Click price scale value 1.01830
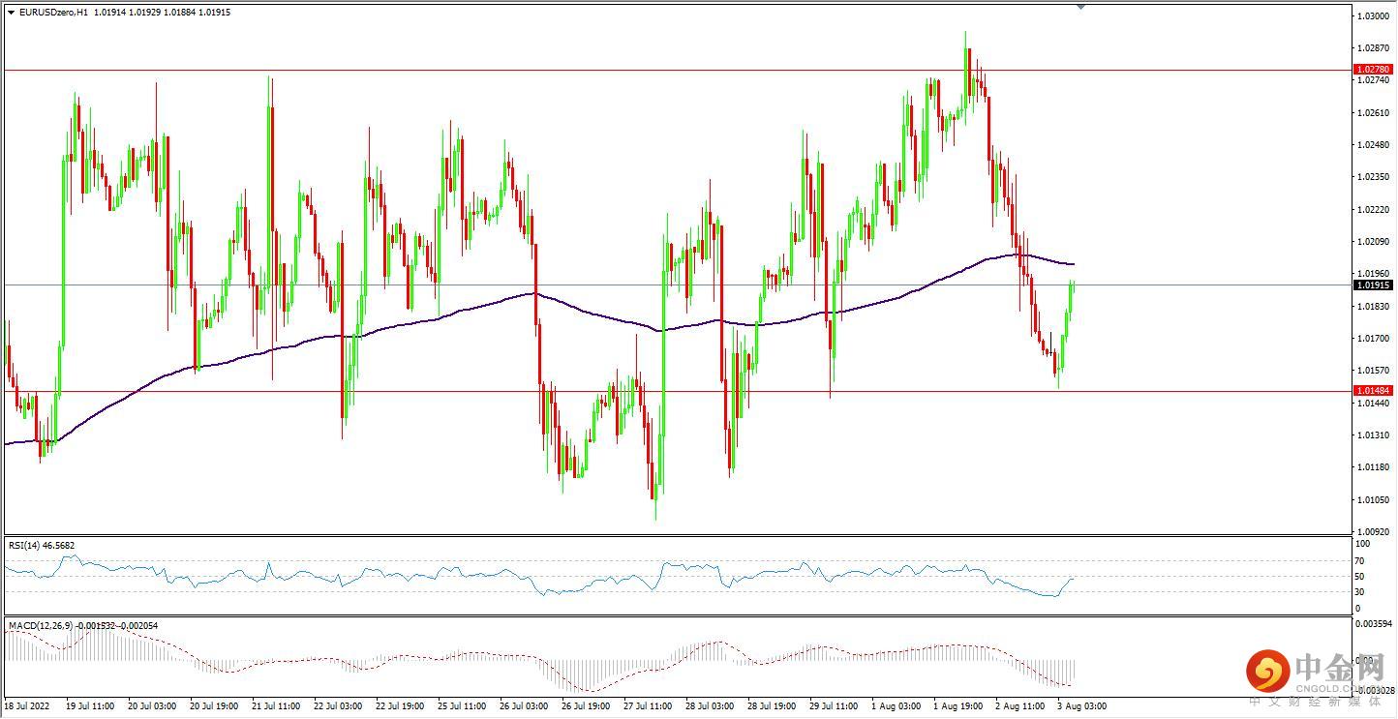 point(1374,307)
